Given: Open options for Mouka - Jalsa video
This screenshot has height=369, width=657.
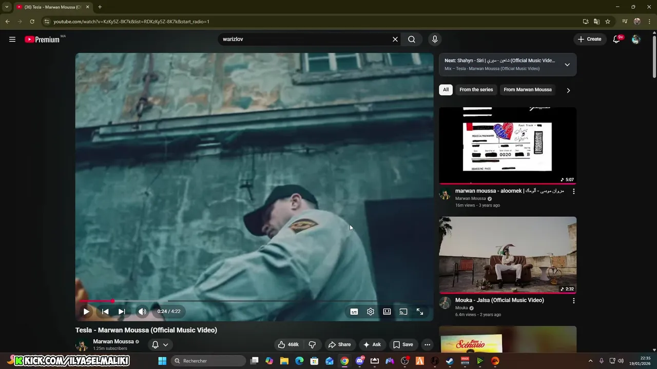Looking at the screenshot, I should [574, 301].
